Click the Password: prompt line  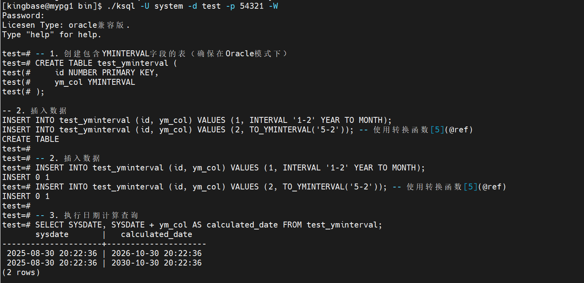23,15
